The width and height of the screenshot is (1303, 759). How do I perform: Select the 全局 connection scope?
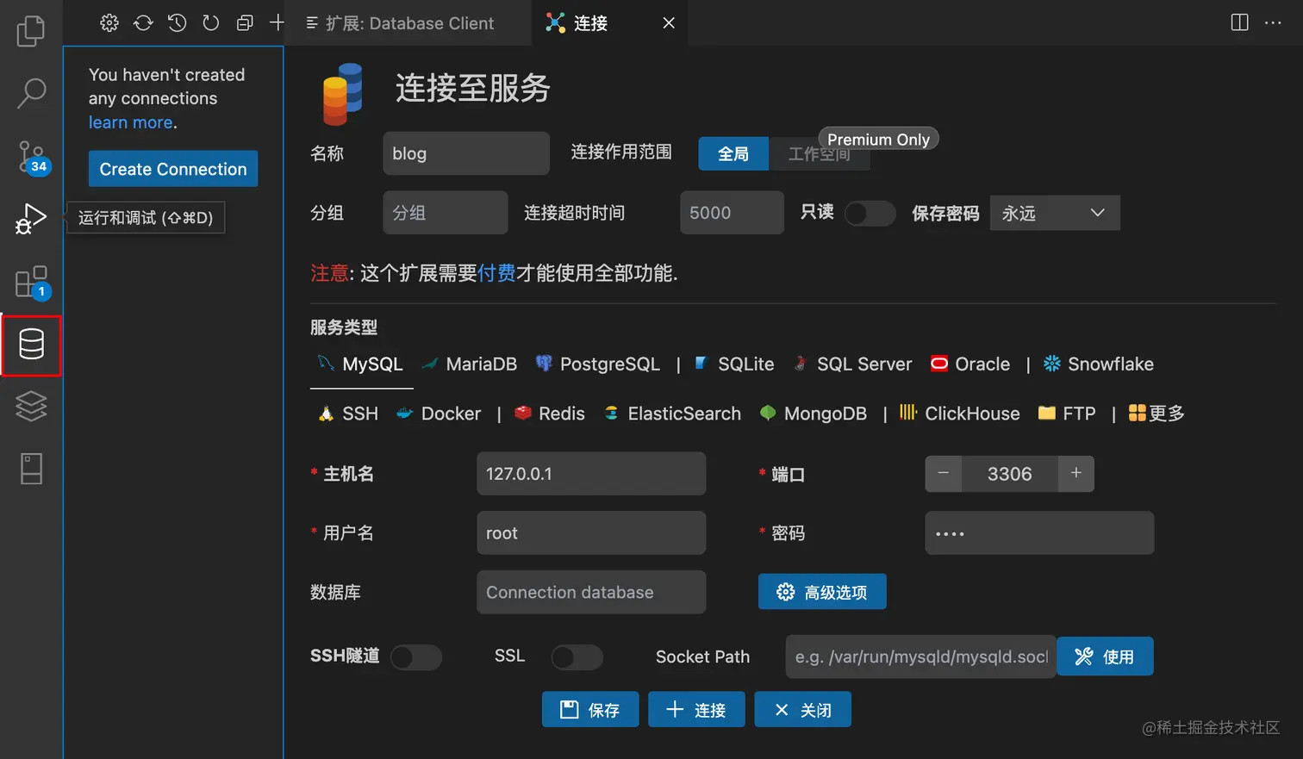click(733, 154)
